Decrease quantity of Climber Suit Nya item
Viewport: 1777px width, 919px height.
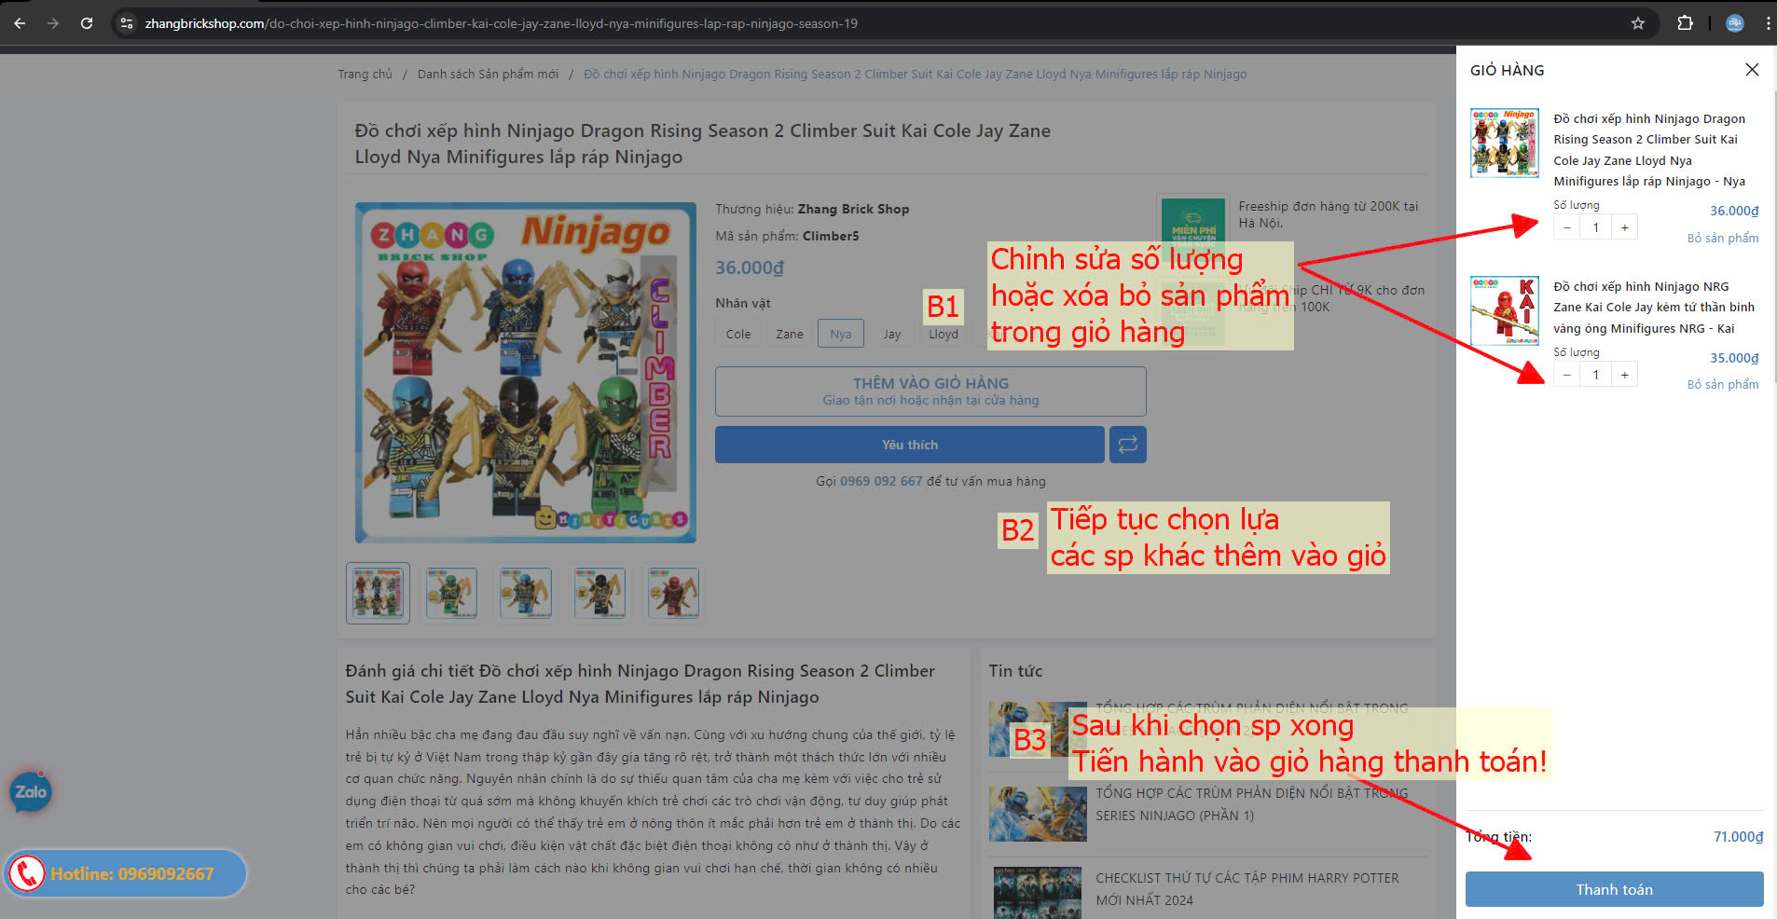click(x=1566, y=227)
